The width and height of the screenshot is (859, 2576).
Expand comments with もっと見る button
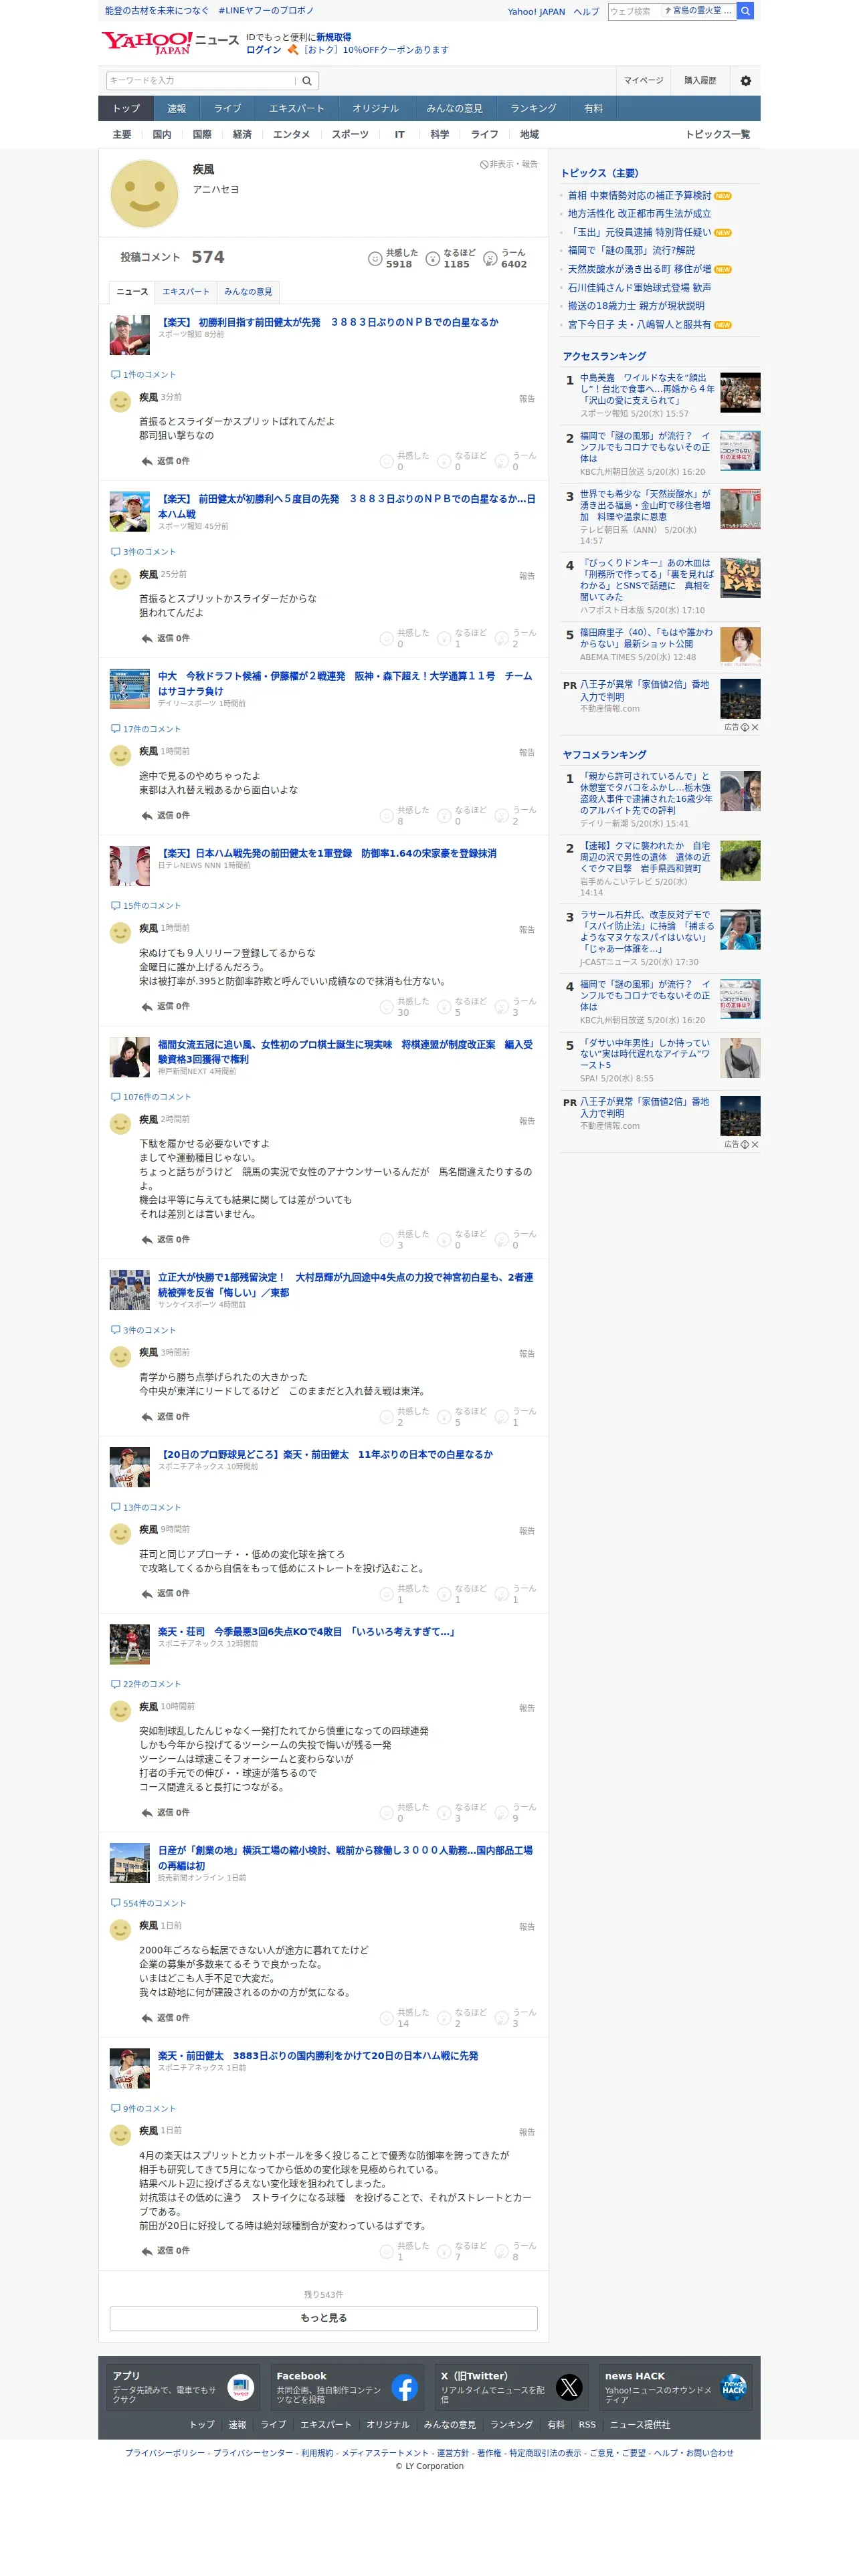pyautogui.click(x=323, y=2318)
